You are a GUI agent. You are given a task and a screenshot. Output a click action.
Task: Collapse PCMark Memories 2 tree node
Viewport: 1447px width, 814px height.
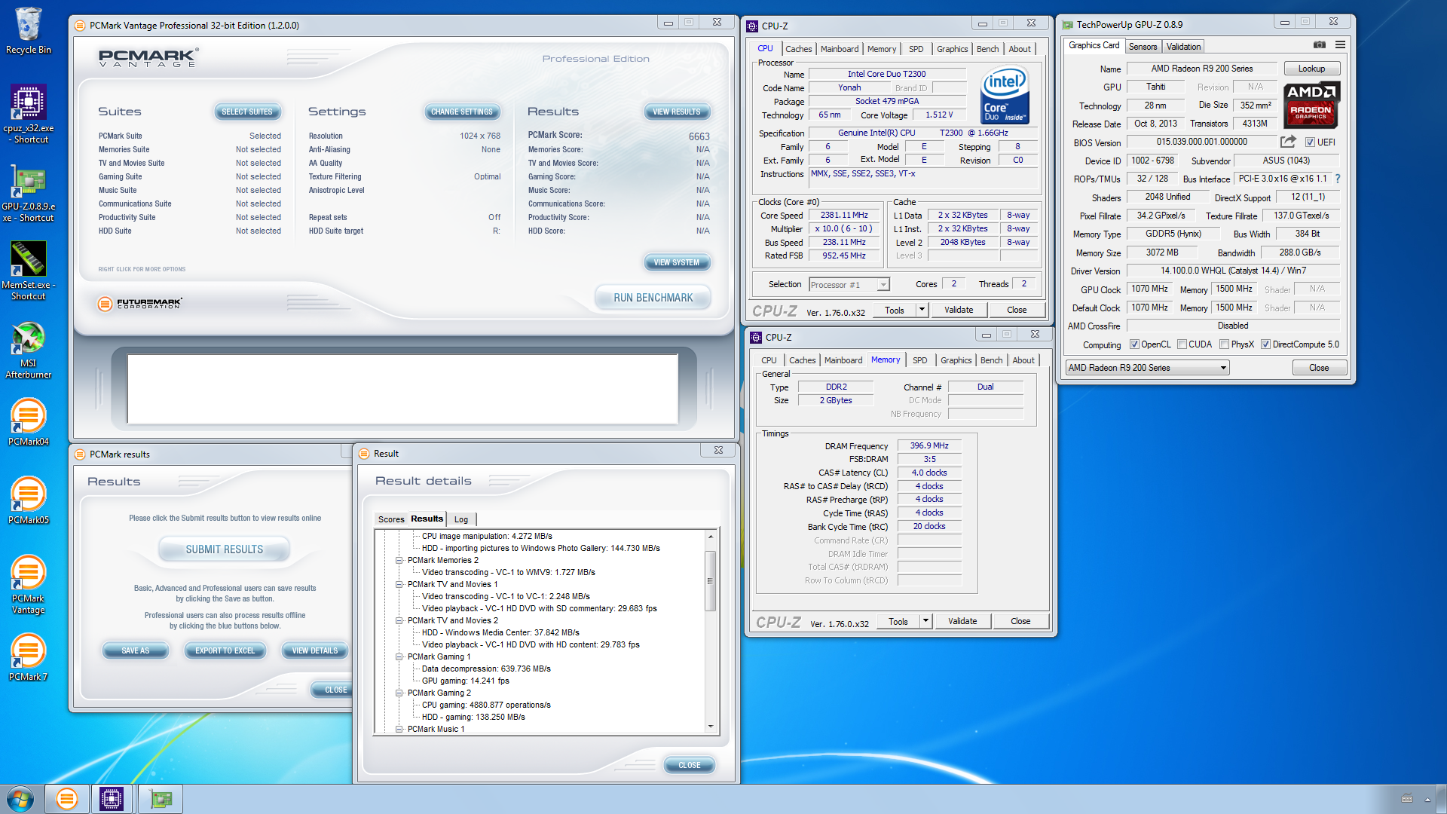[399, 560]
